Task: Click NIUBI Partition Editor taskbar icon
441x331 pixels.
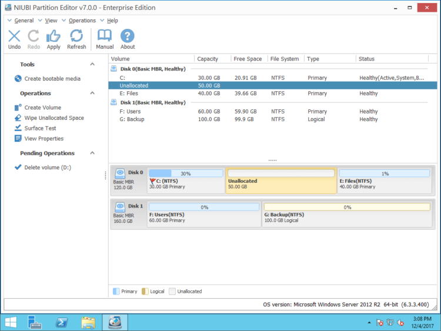Action: pos(115,322)
